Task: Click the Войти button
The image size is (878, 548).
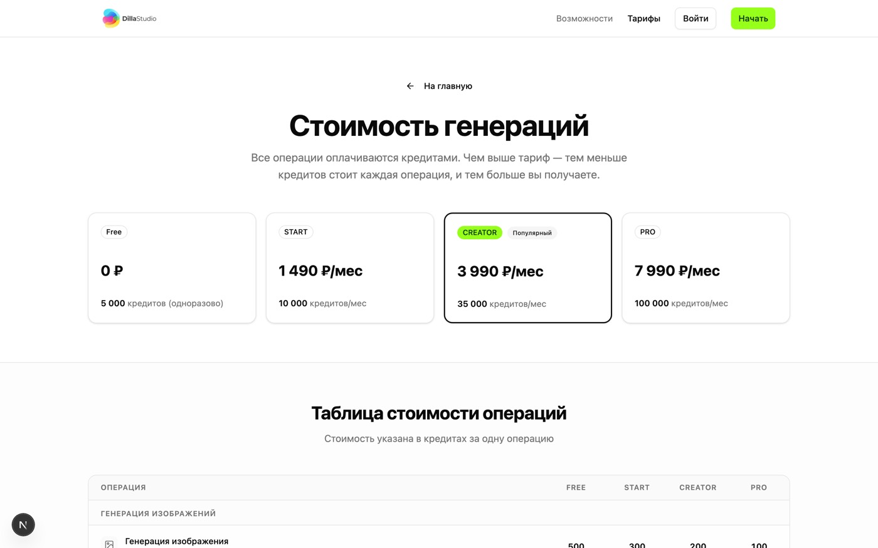Action: pyautogui.click(x=696, y=19)
